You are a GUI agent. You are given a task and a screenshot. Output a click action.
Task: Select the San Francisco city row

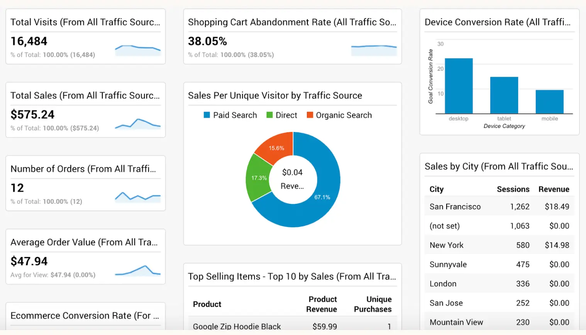[x=455, y=206]
